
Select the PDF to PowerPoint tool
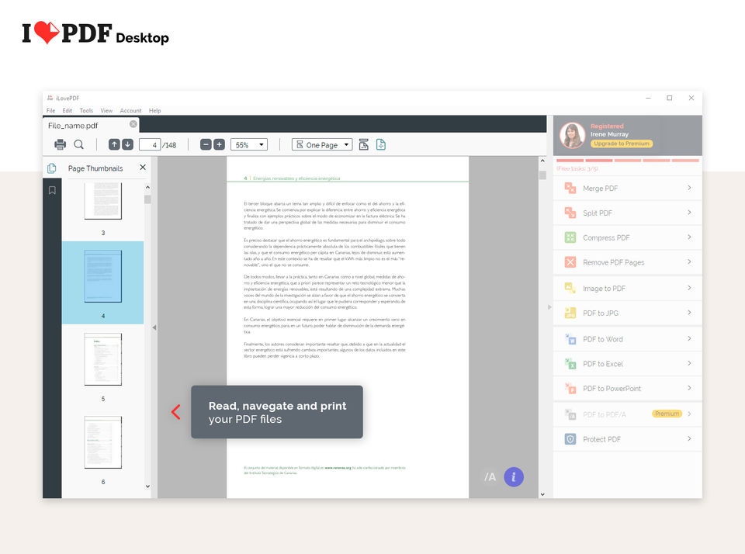628,388
